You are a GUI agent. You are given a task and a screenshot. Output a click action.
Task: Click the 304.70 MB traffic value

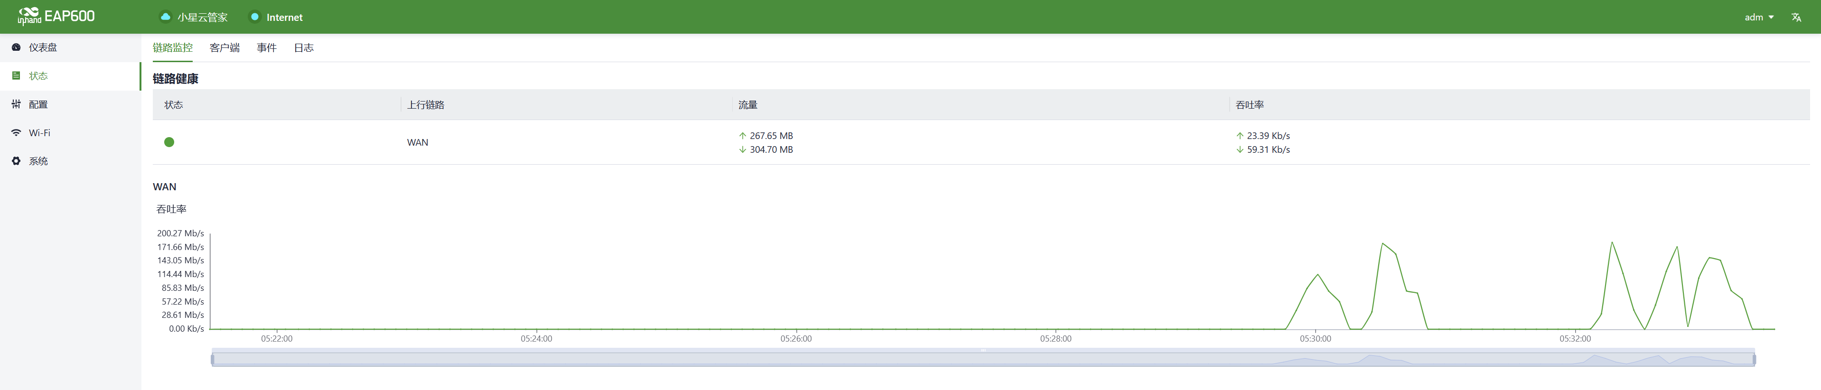pyautogui.click(x=771, y=150)
